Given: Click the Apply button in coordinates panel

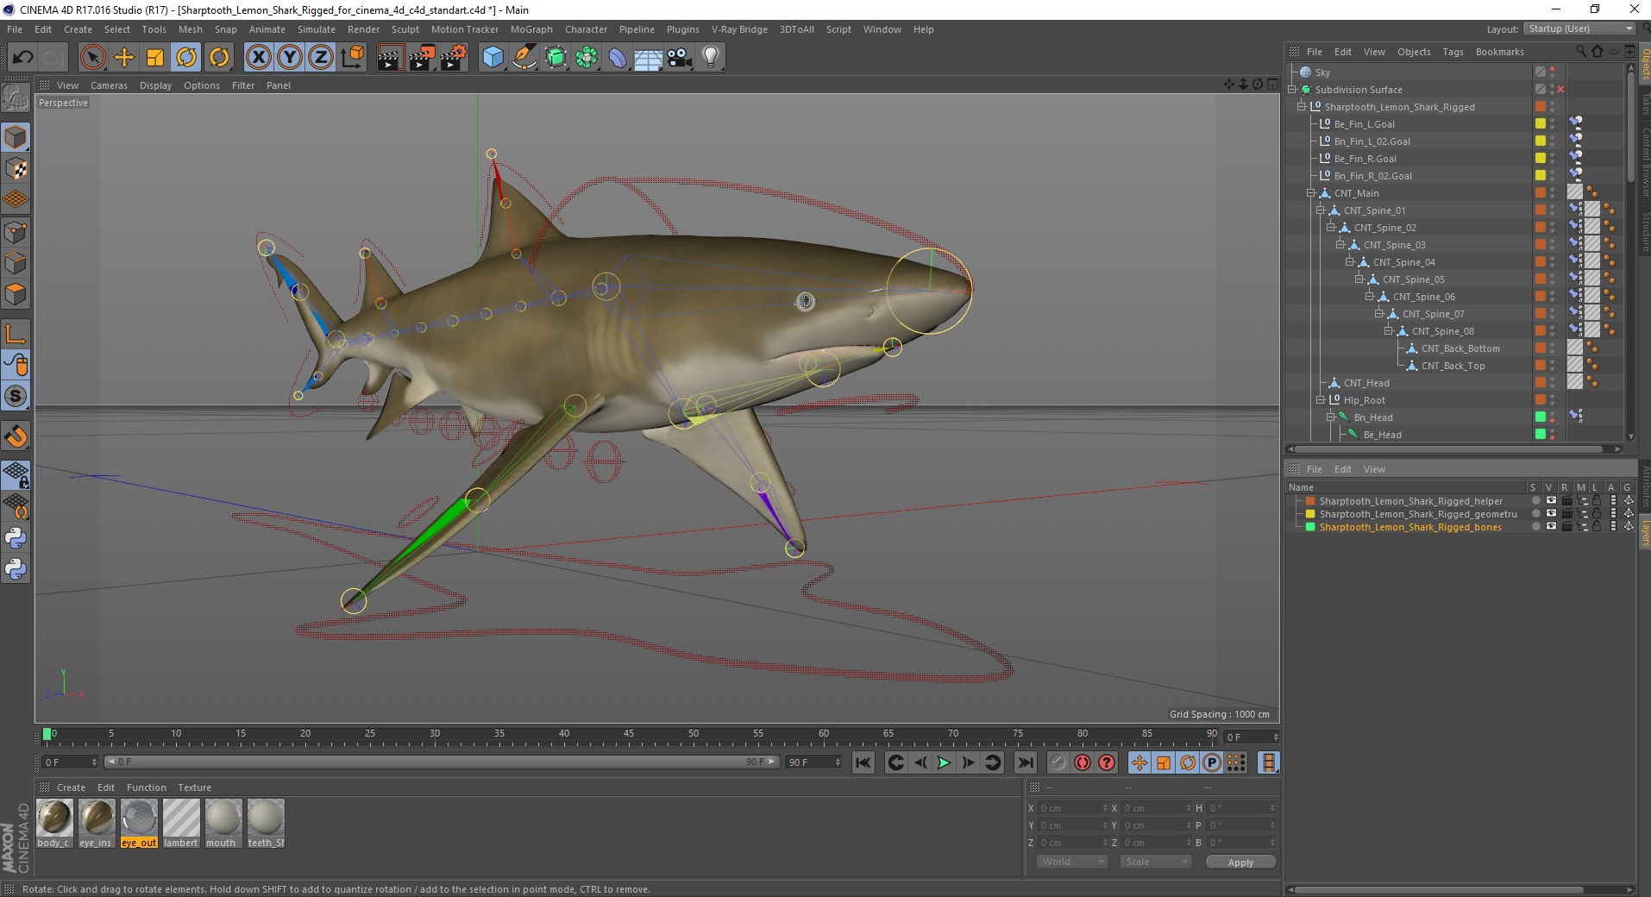Looking at the screenshot, I should coord(1240,862).
